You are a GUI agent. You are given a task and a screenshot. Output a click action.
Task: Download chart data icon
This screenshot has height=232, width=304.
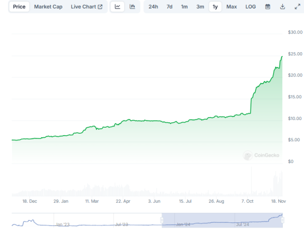[x=283, y=7]
